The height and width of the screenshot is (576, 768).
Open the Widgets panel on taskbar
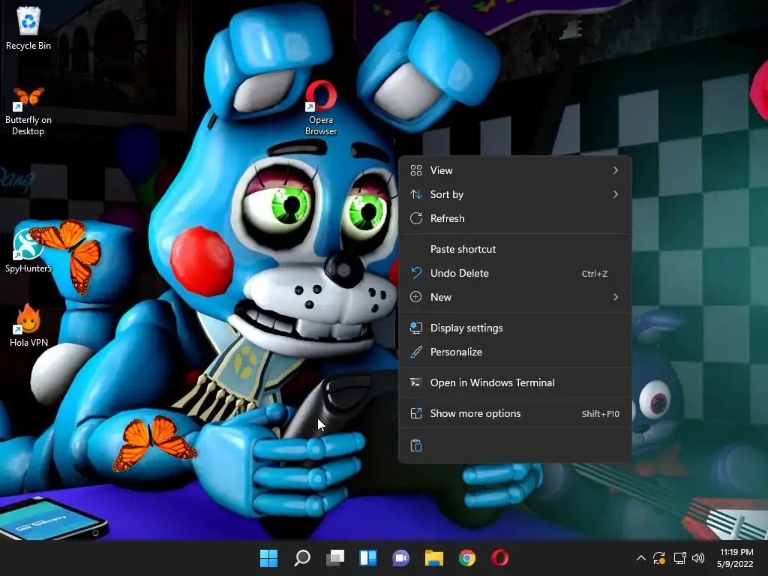click(367, 558)
